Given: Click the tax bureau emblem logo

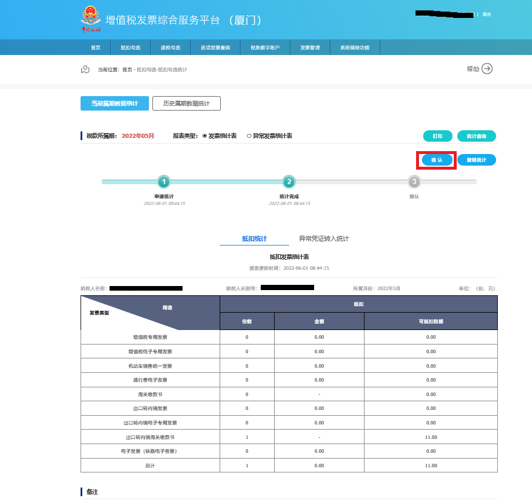Looking at the screenshot, I should point(90,20).
